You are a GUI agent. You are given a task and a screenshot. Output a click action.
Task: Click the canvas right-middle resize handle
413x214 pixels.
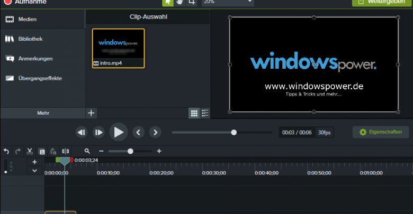pyautogui.click(x=398, y=64)
